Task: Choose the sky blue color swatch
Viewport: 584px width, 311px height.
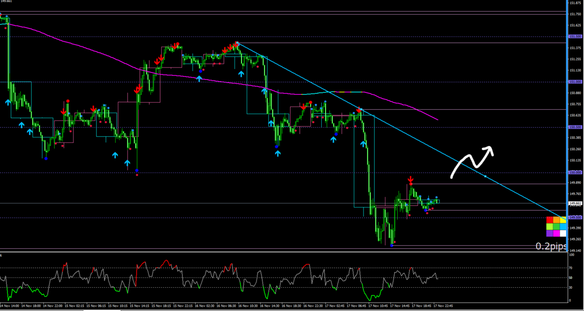Action: [x=563, y=226]
